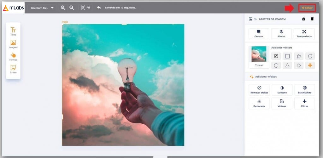323x158 pixels.
Task: Click the Page label above canvas
Action: click(65, 22)
